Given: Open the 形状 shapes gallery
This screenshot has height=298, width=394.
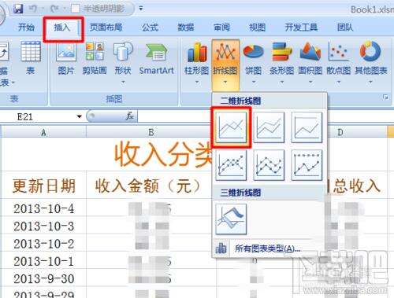Looking at the screenshot, I should point(123,63).
